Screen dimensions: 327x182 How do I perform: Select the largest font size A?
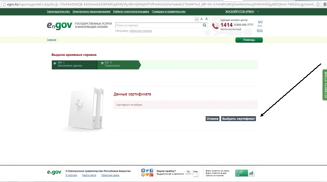206,19
